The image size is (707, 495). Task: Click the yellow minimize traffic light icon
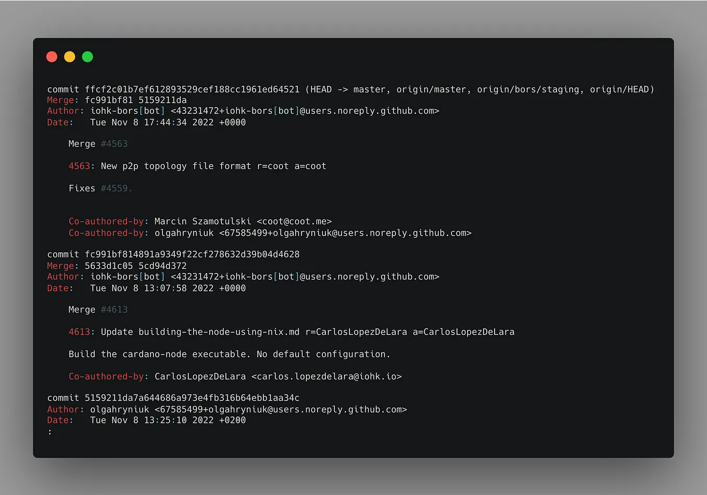pos(69,57)
